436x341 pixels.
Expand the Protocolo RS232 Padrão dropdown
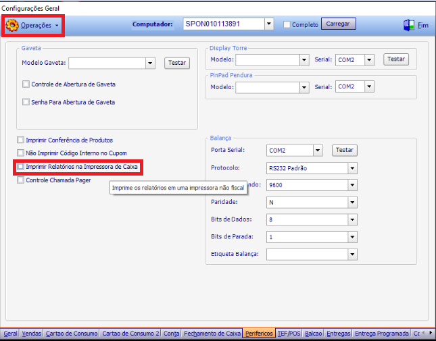[352, 168]
